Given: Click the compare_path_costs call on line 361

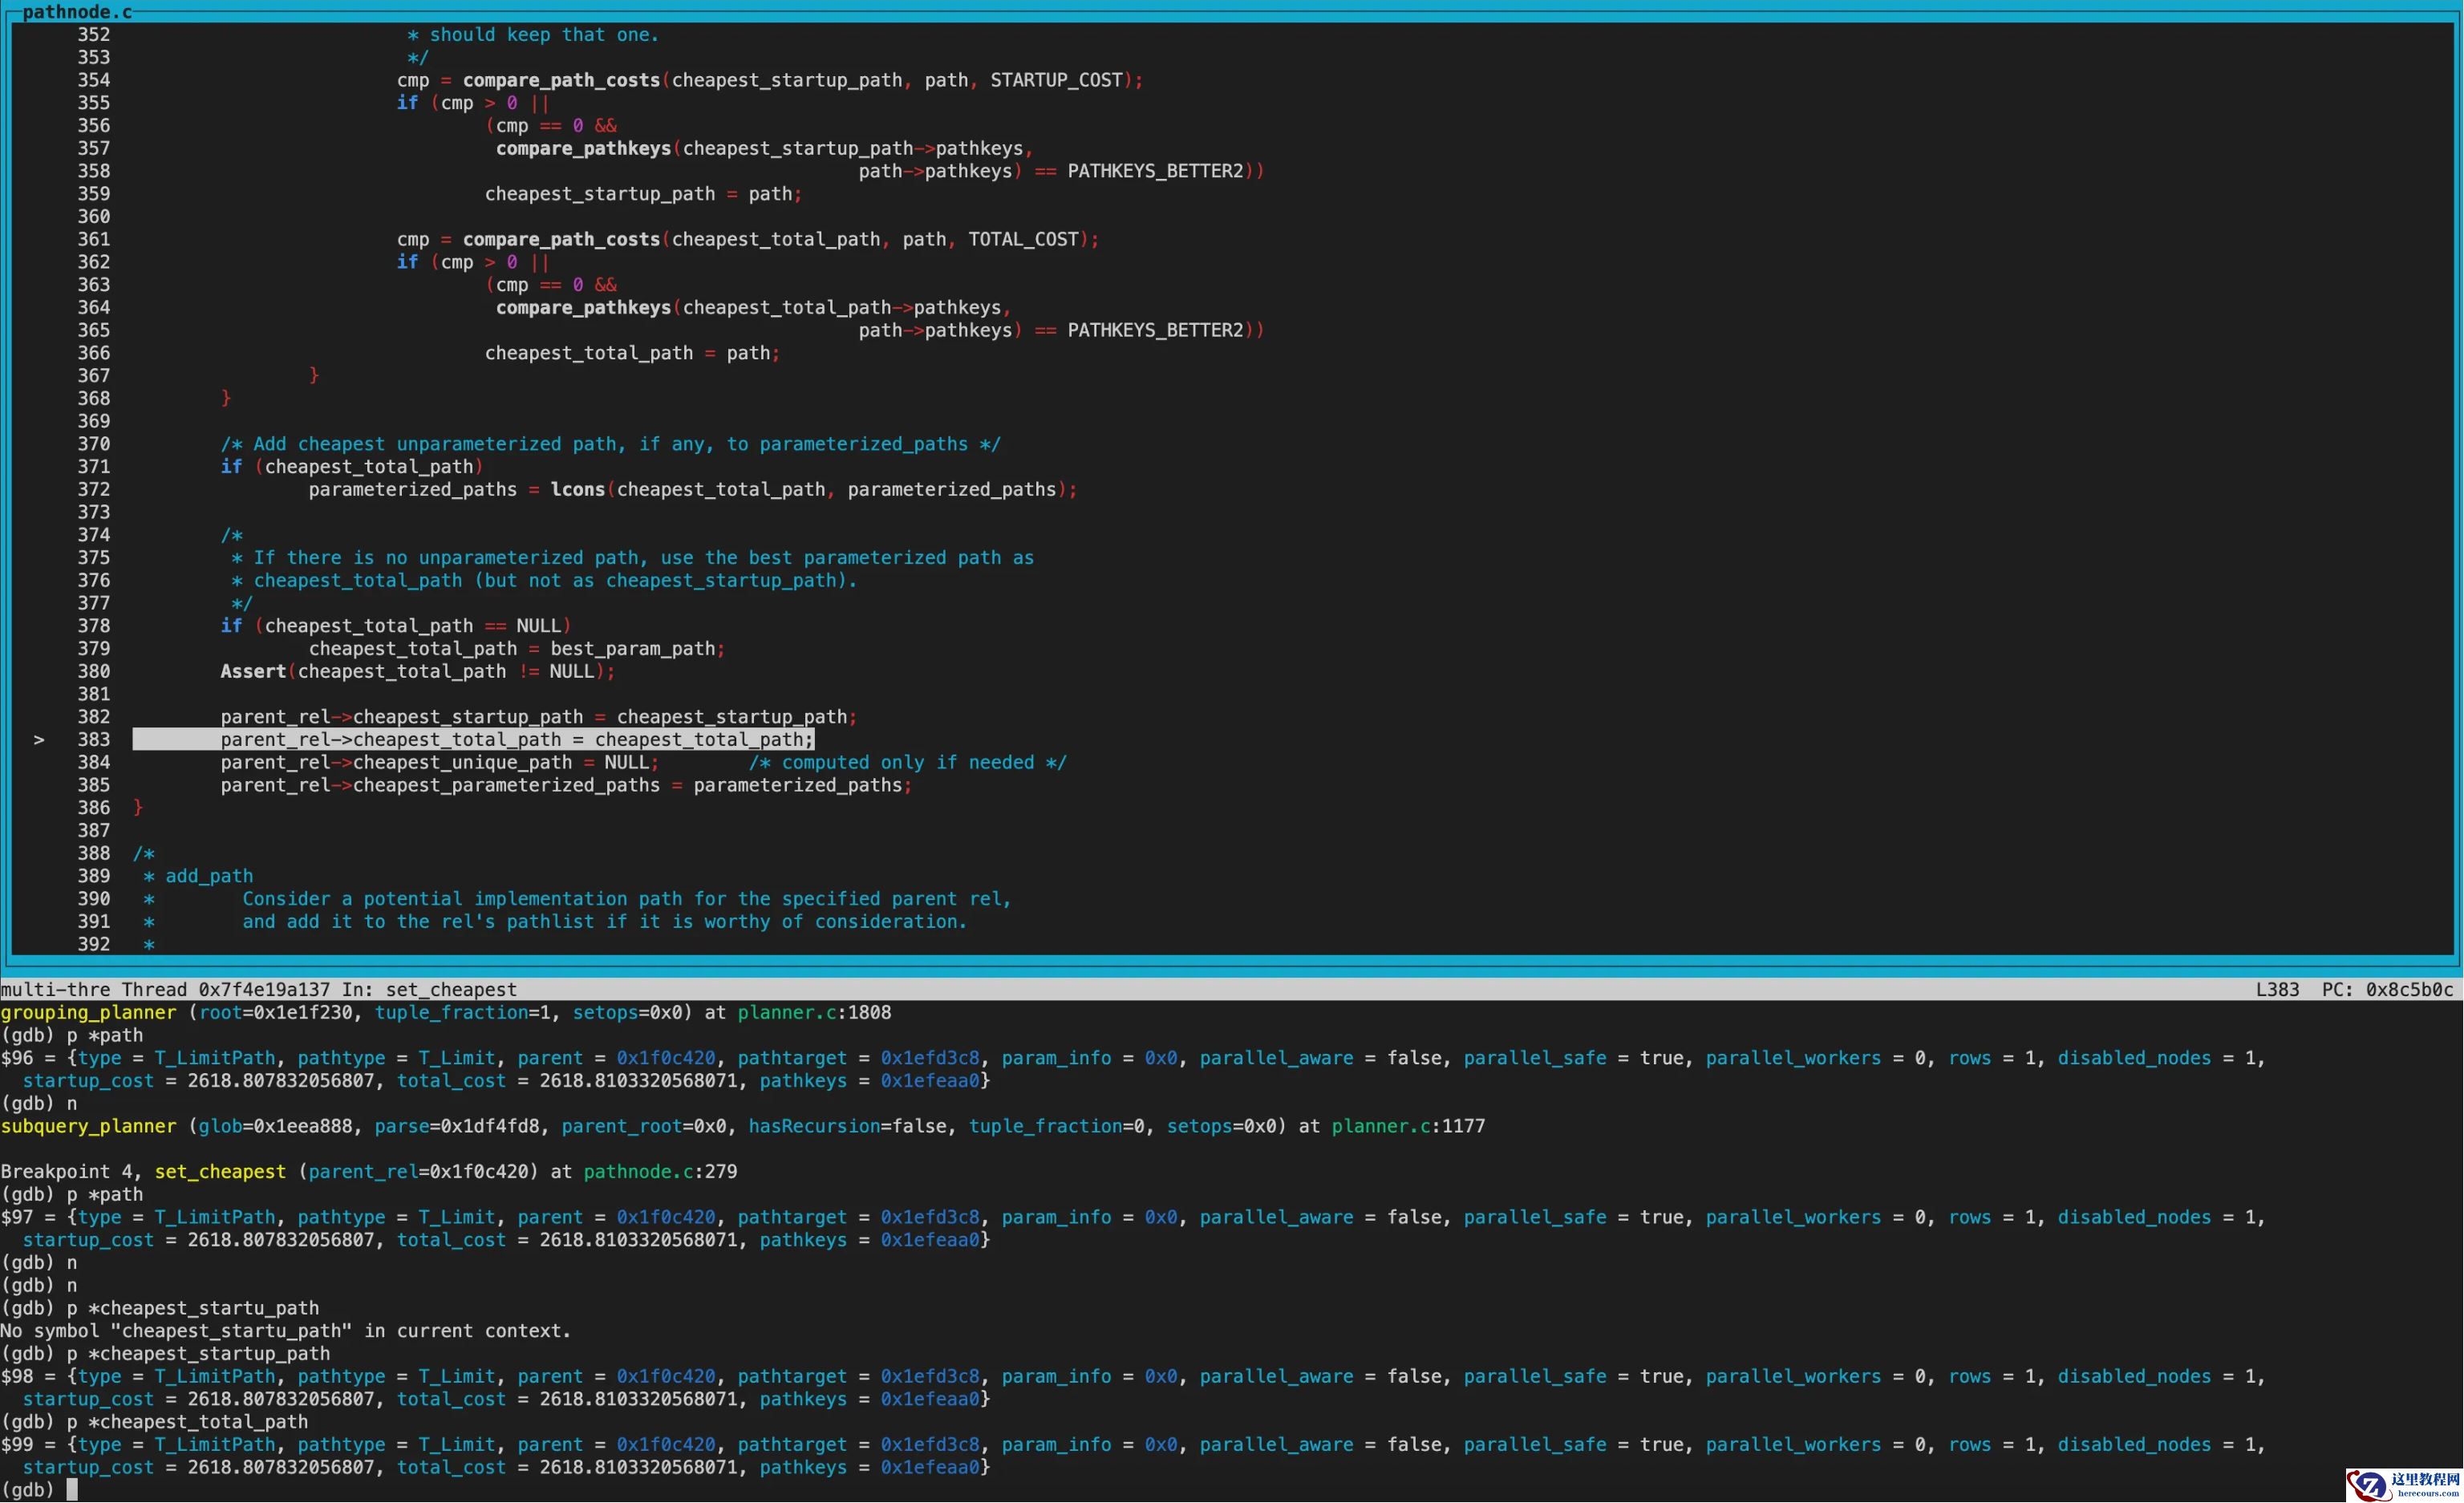Looking at the screenshot, I should 561,240.
